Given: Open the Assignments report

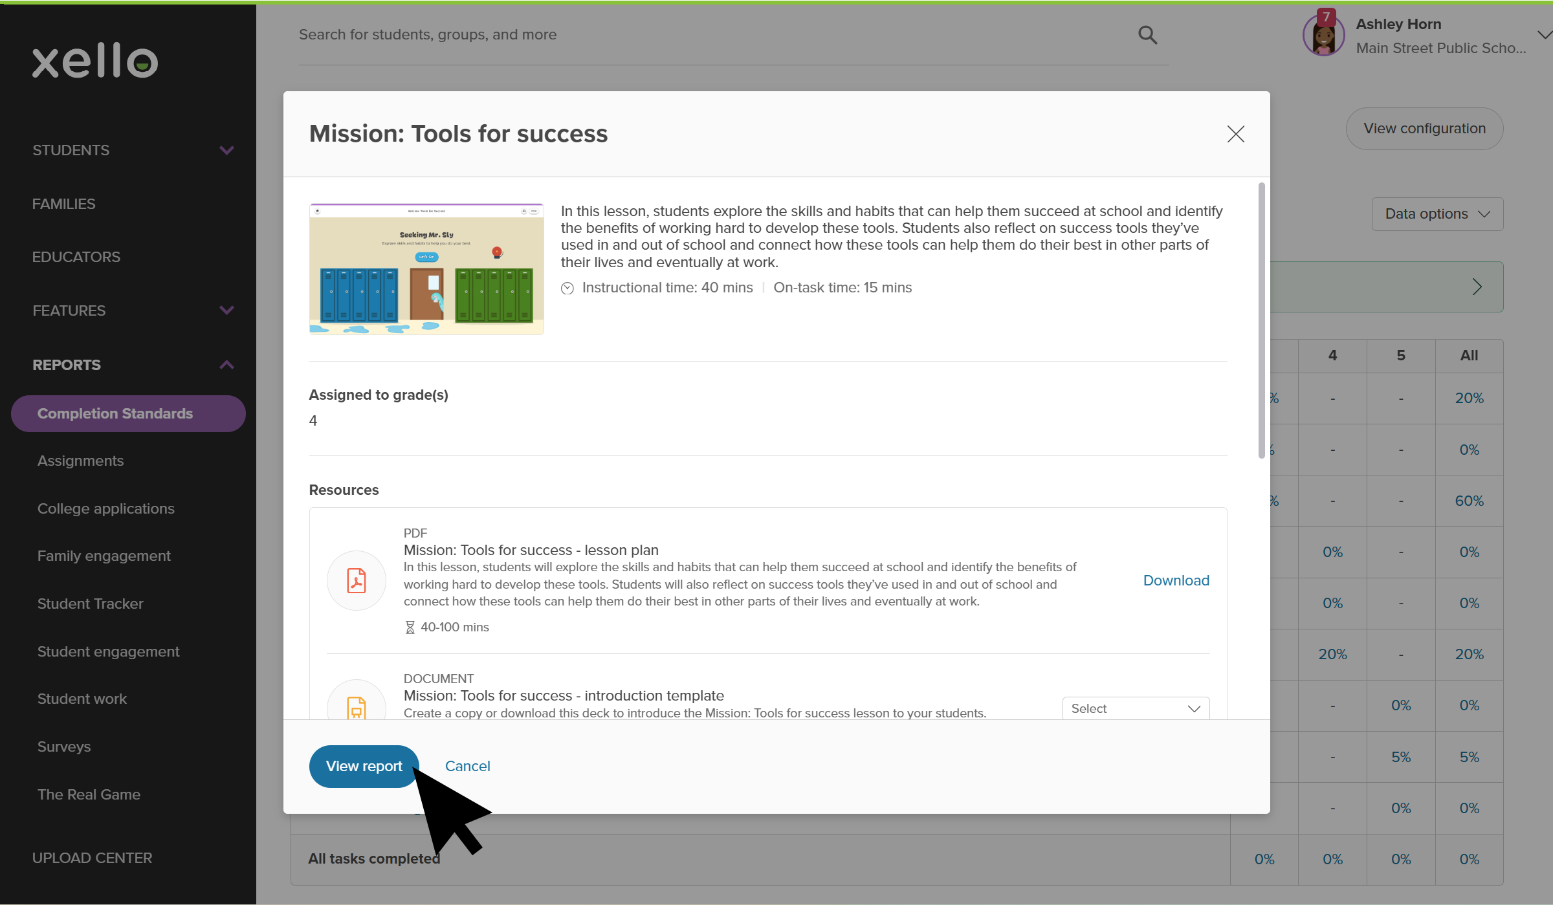Looking at the screenshot, I should (x=80, y=461).
